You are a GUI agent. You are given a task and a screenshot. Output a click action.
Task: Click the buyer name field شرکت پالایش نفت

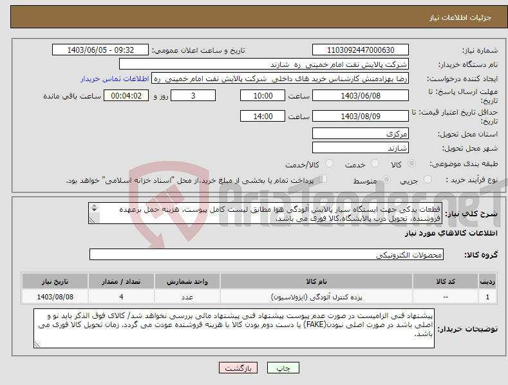[264, 64]
